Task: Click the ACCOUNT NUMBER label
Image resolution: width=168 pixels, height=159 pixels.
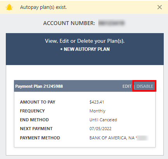Action: click(x=69, y=23)
